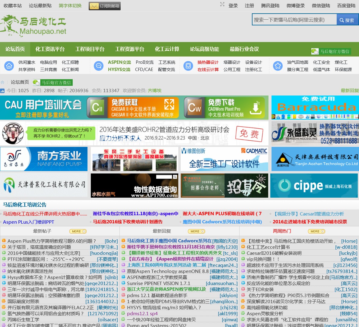
Task: Open the 最新行业会议 menu
Action: [x=244, y=49]
